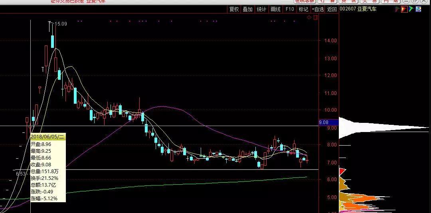431x213 pixels.
Task: Toggle the red rectangle panel icon
Action: pos(315,18)
